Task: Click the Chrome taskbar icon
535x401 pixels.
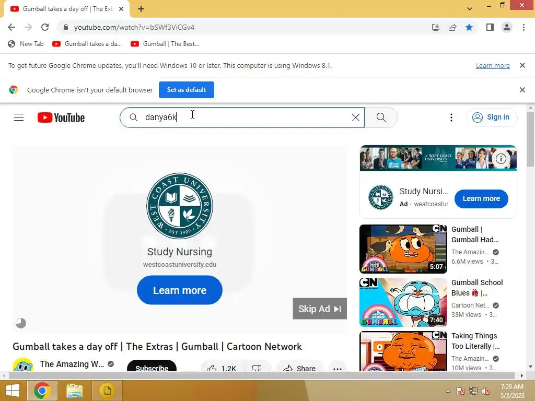Action: coord(42,391)
